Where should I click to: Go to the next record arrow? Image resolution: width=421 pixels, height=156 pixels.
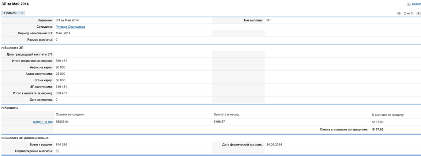pos(418,13)
